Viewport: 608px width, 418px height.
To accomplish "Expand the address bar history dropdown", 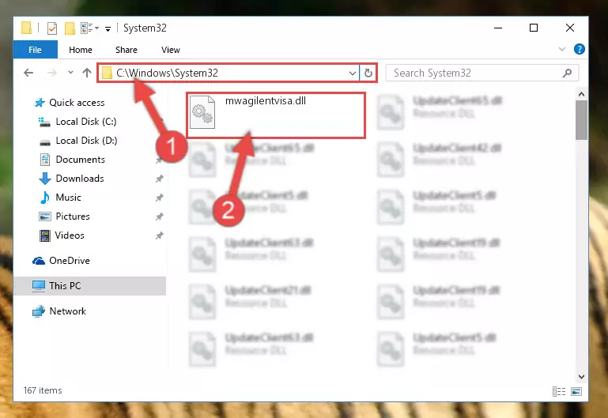I will tap(352, 73).
